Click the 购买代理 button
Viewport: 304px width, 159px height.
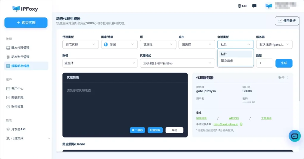26,23
